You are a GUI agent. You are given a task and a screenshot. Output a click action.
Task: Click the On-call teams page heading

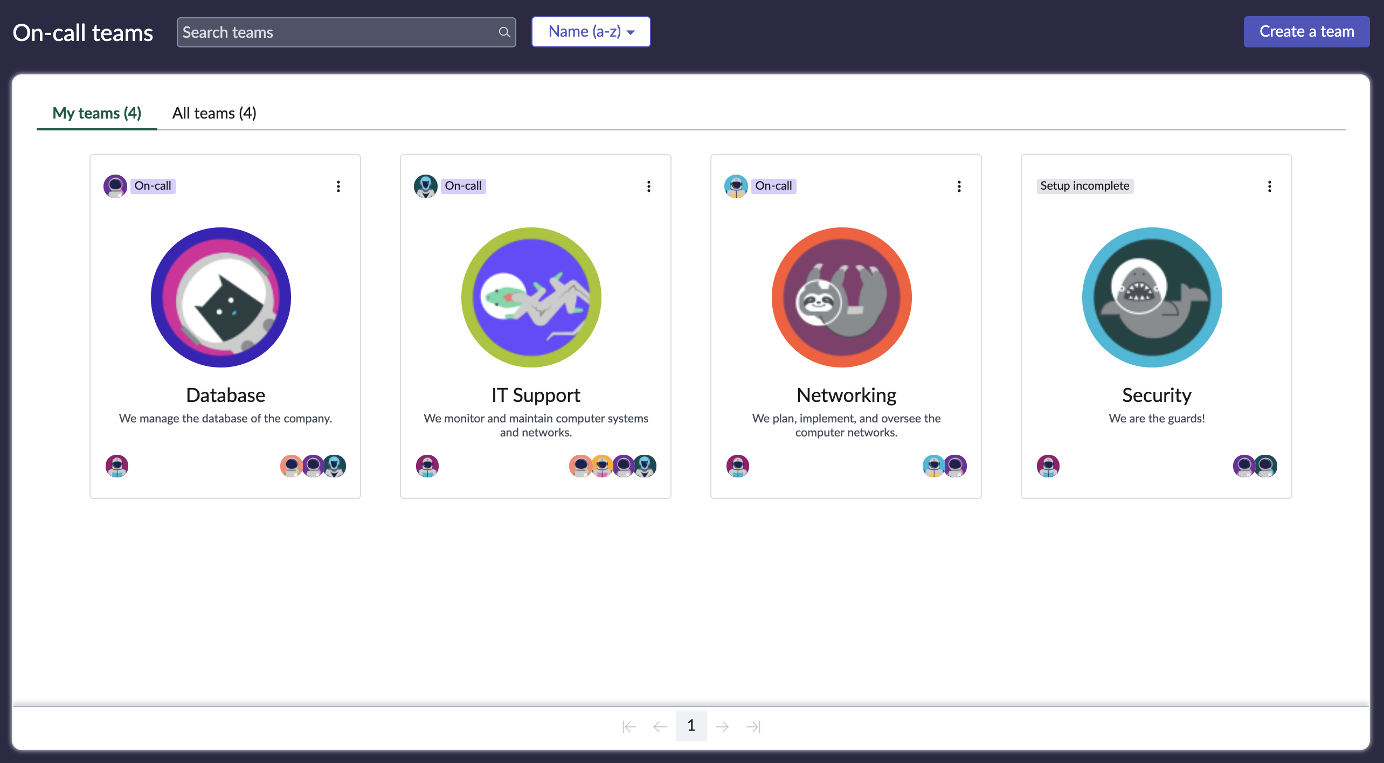click(x=83, y=33)
